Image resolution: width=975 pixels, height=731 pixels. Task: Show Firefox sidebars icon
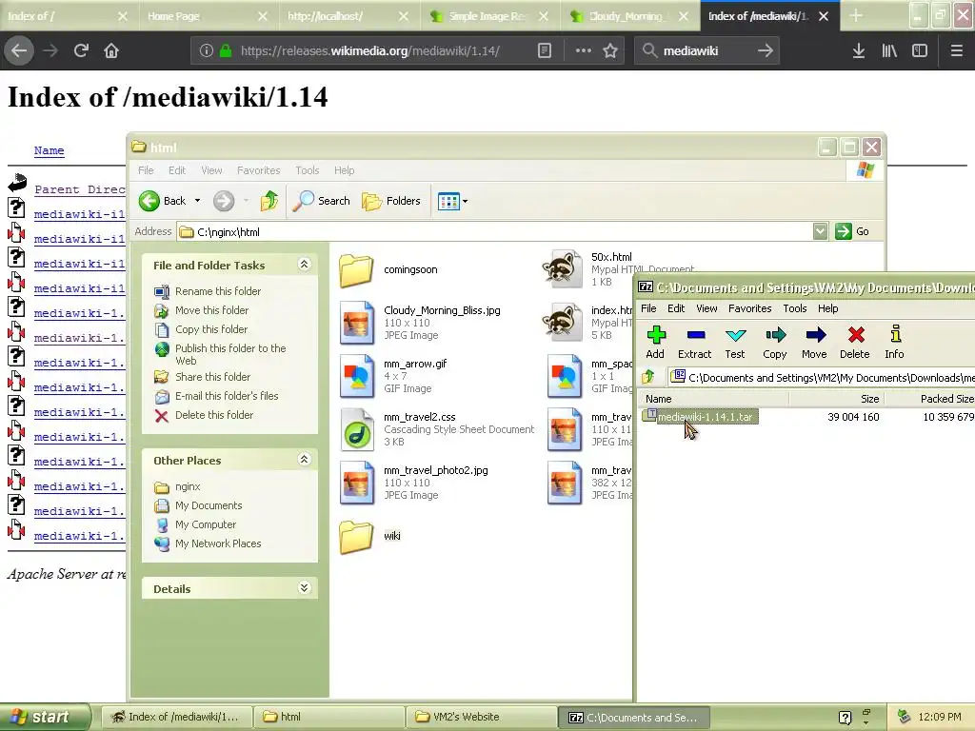point(920,50)
